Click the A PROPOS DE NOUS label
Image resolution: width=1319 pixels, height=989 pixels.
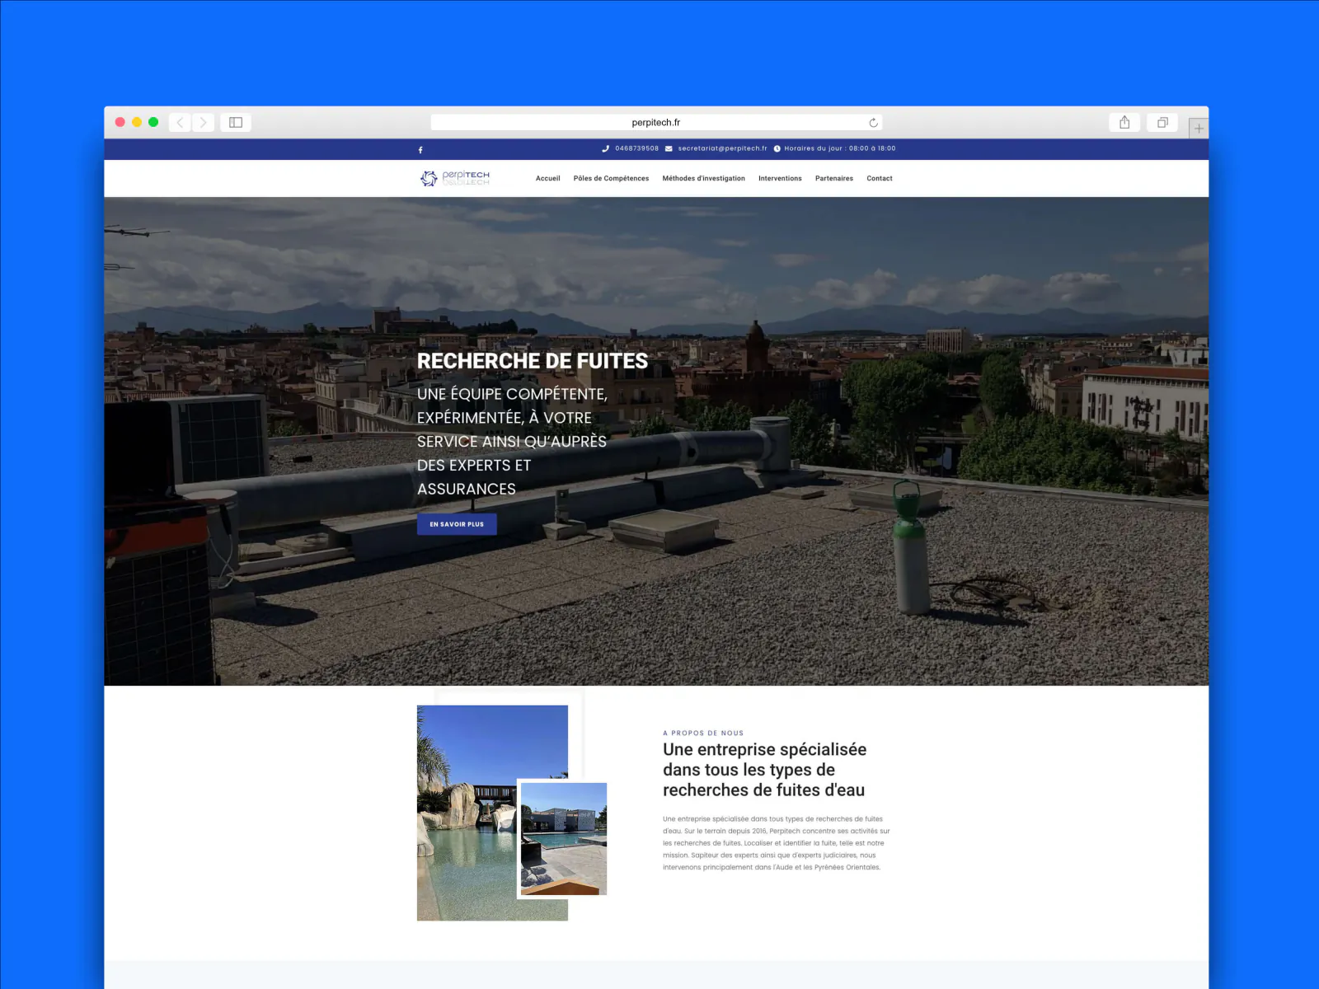703,733
